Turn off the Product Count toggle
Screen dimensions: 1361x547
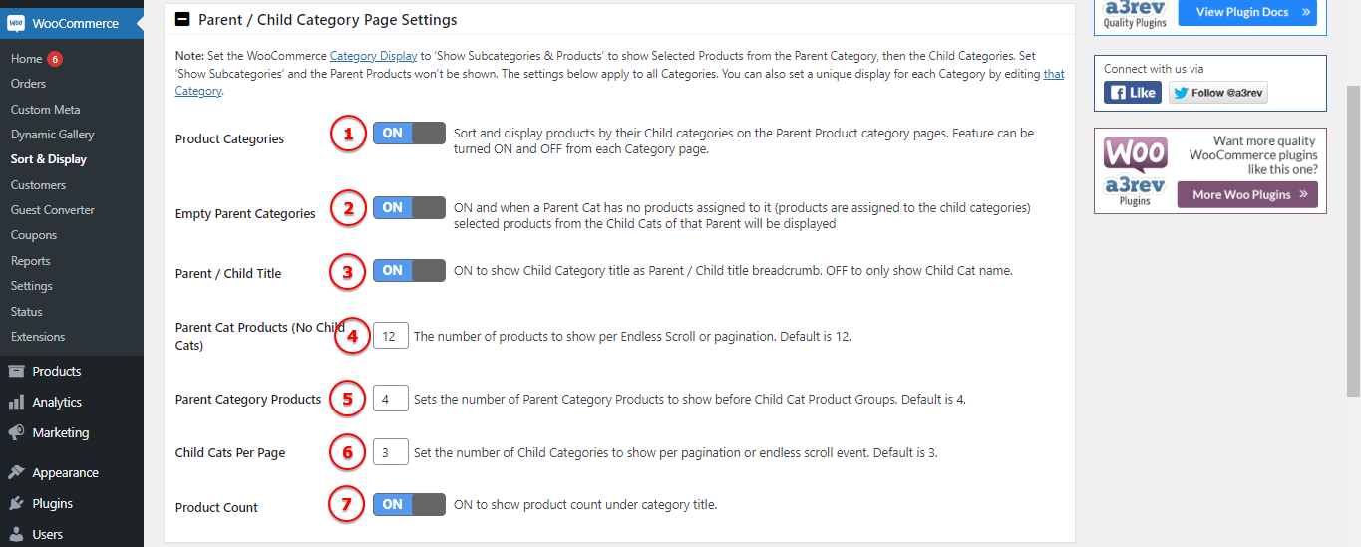click(409, 505)
